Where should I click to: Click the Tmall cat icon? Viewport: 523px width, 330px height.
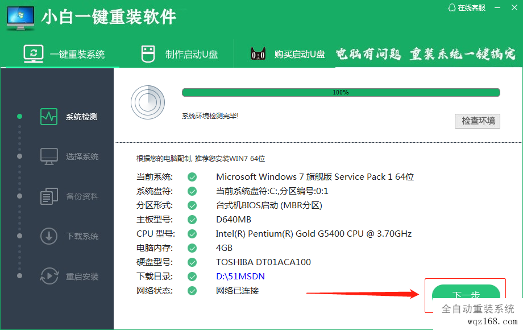258,53
